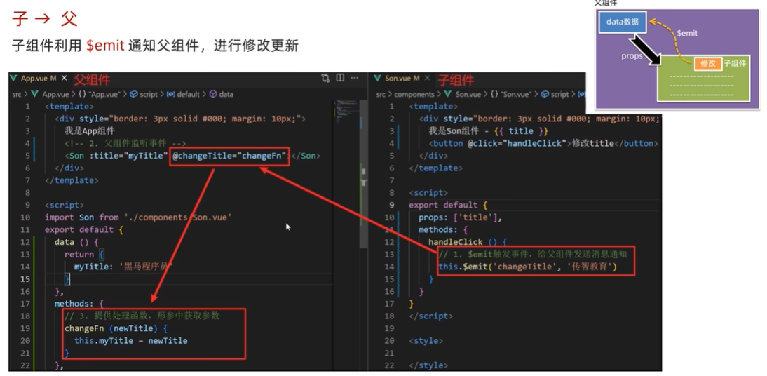Image resolution: width=767 pixels, height=376 pixels.
Task: Select the 'default' breadcrumb item
Action: coord(188,94)
